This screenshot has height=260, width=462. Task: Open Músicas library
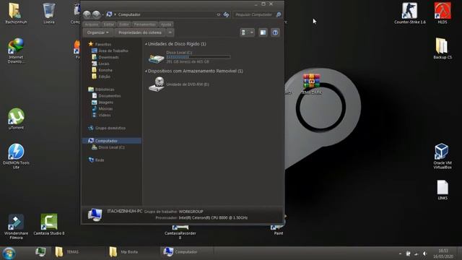pos(105,109)
